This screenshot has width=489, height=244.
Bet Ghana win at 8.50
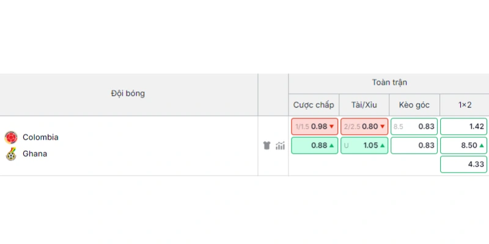(x=463, y=145)
